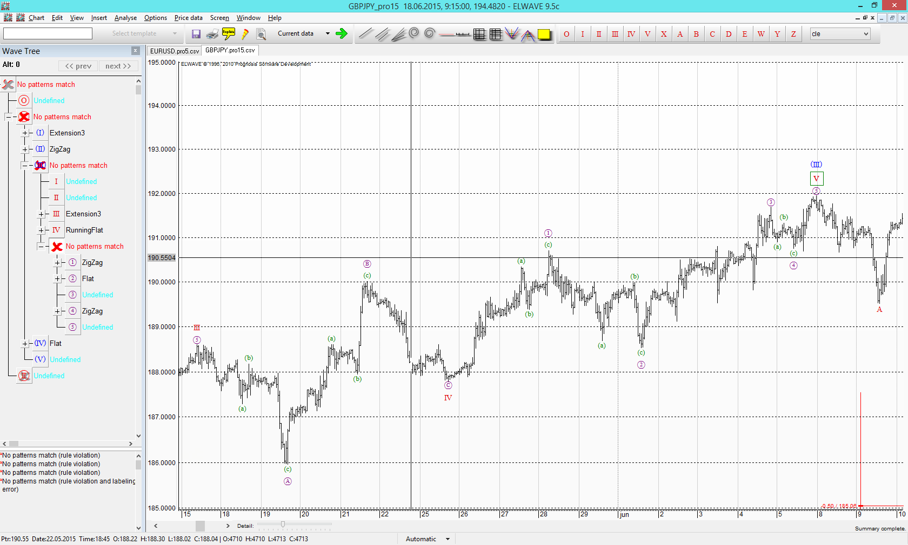Select the inverted-V pitchfork tool
908x545 pixels.
tap(528, 35)
